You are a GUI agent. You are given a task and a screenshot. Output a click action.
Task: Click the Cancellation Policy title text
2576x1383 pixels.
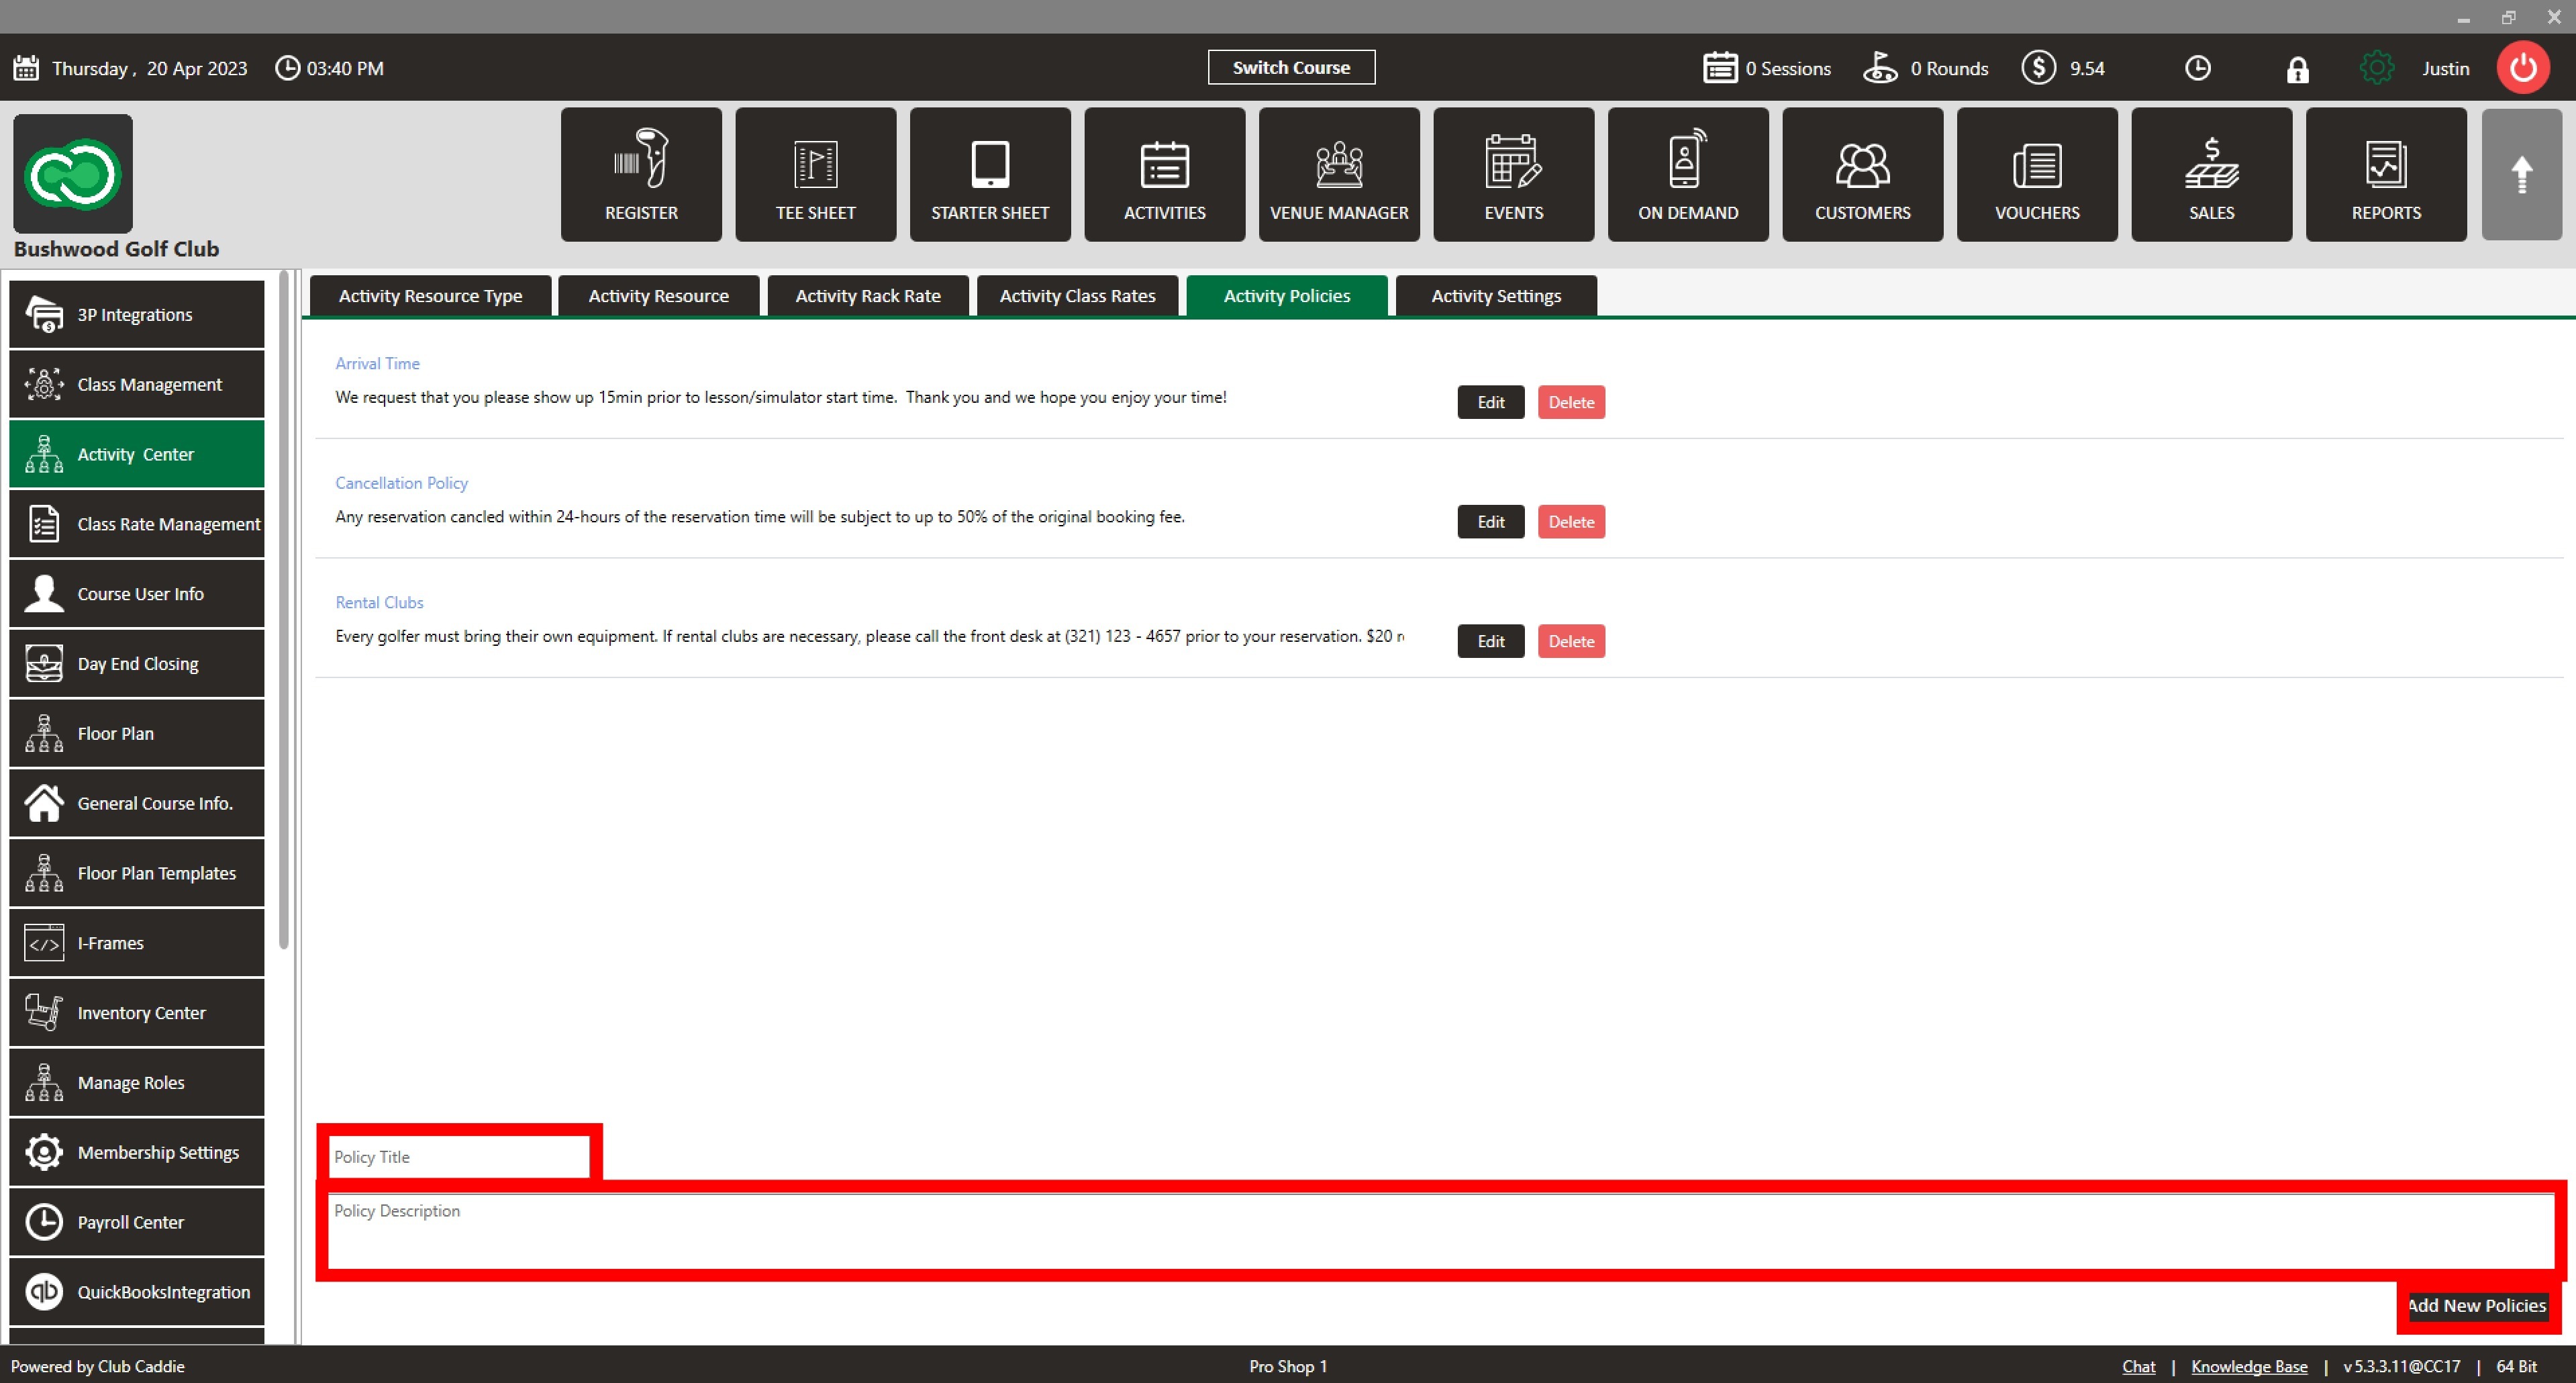click(401, 483)
